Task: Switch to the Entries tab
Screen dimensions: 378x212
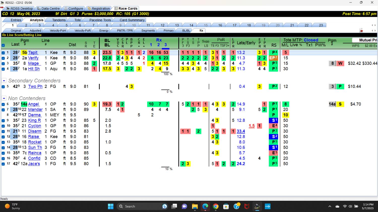Action: 16,20
